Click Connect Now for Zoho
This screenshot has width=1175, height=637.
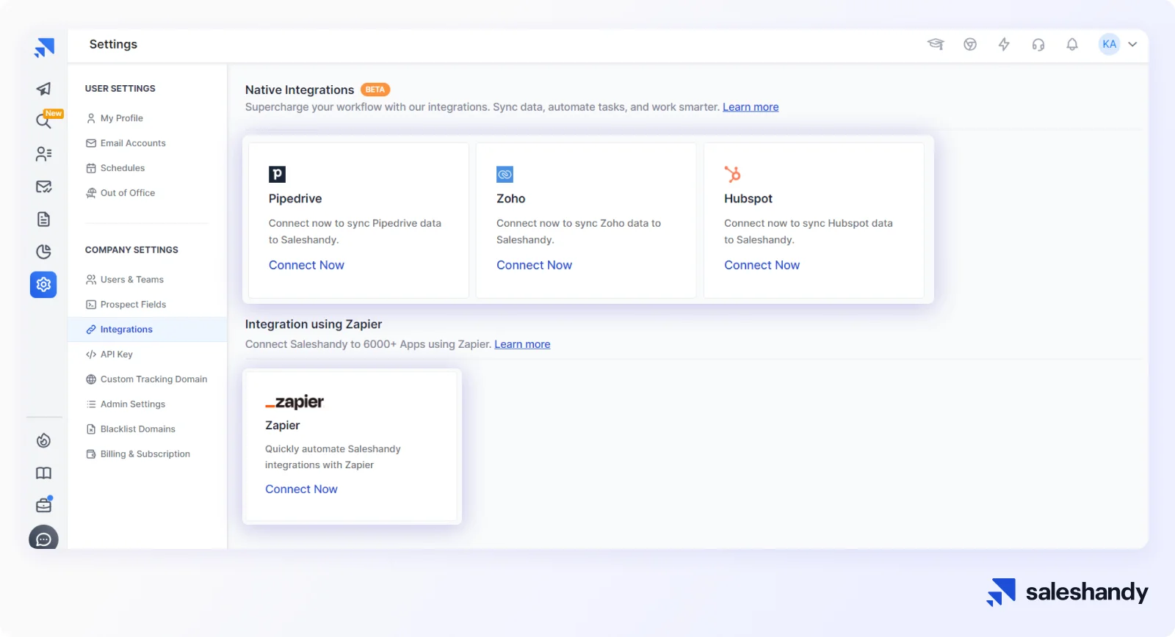pos(534,265)
